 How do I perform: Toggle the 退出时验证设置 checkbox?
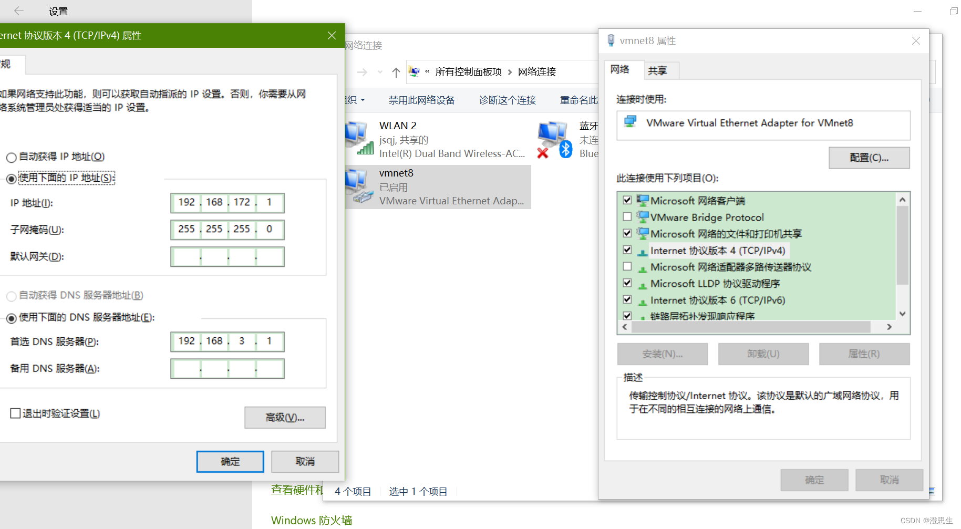pos(16,413)
